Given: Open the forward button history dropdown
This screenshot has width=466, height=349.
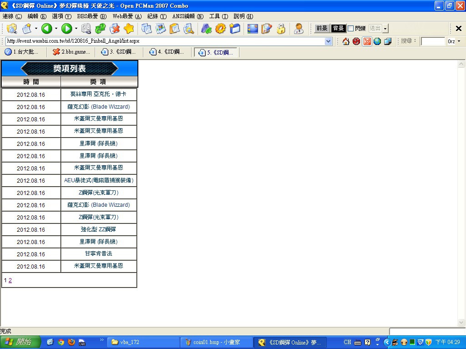Looking at the screenshot, I should pyautogui.click(x=76, y=29).
